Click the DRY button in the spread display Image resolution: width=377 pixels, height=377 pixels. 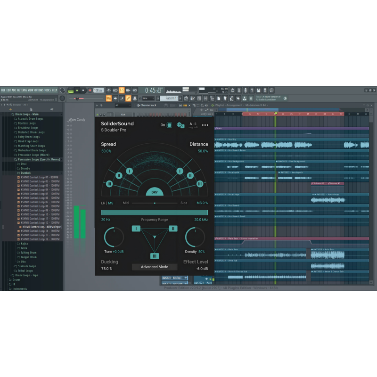click(155, 192)
